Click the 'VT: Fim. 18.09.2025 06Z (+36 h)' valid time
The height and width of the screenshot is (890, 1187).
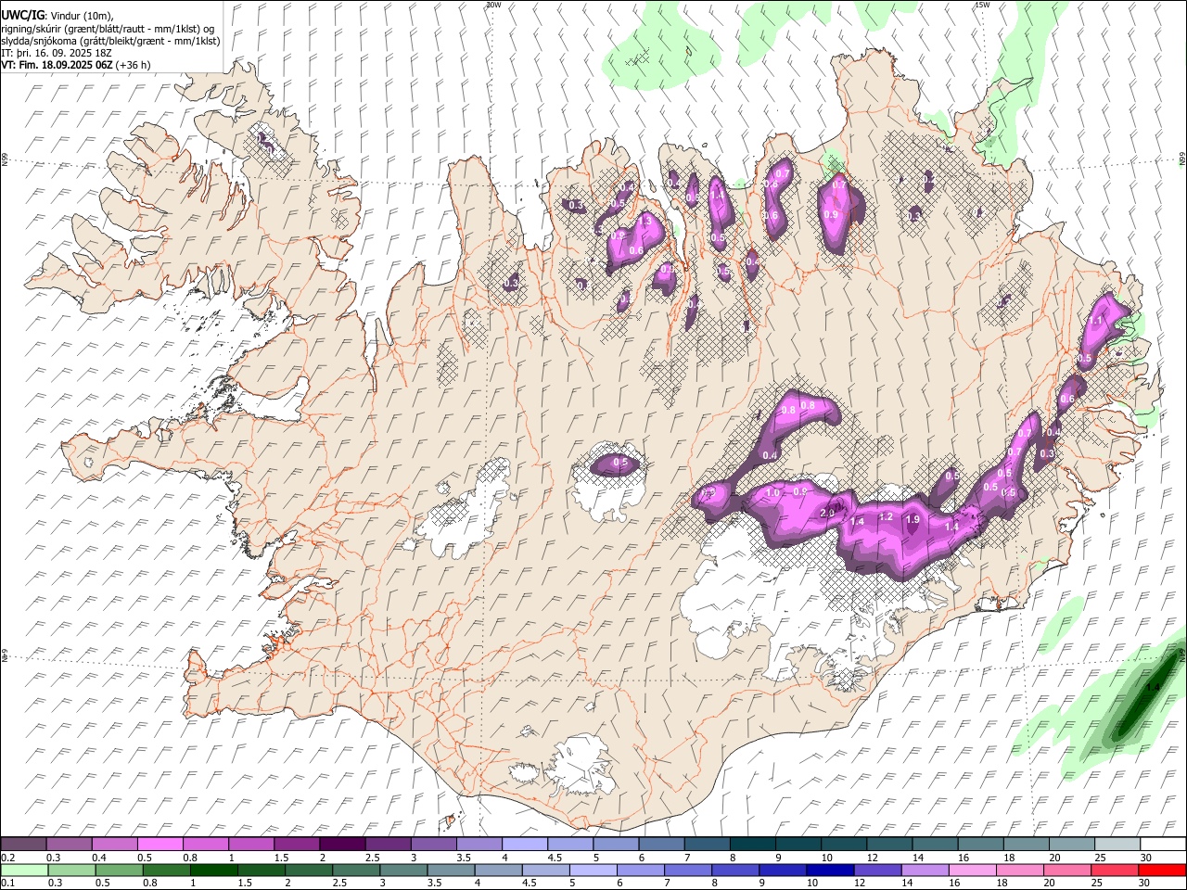point(75,65)
